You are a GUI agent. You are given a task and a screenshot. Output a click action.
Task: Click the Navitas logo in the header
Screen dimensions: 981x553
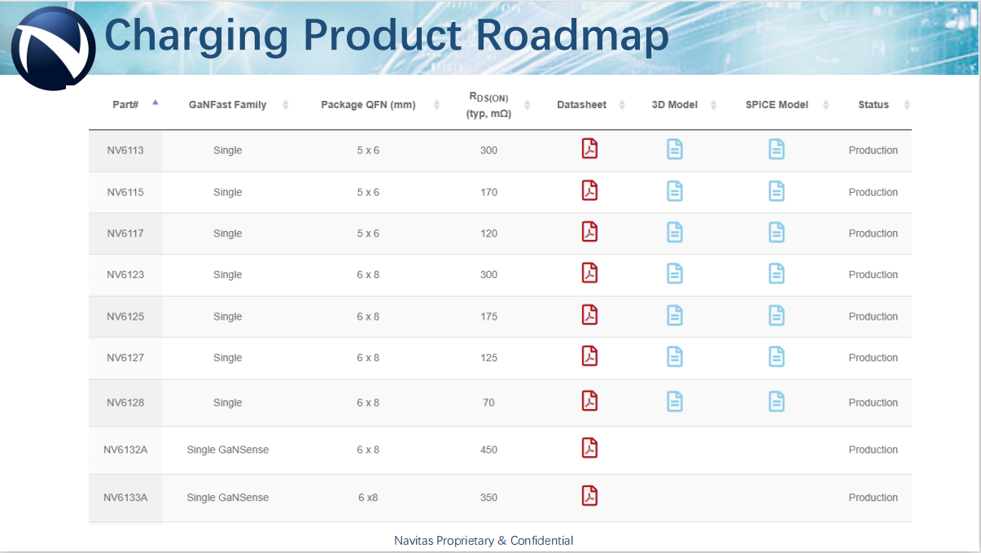pyautogui.click(x=54, y=47)
